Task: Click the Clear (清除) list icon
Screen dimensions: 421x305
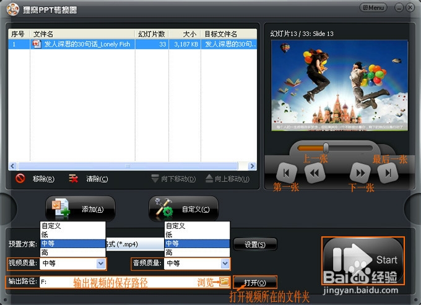Action: (73, 178)
